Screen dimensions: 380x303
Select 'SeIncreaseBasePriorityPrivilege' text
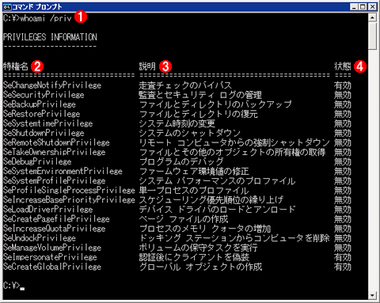pos(69,199)
